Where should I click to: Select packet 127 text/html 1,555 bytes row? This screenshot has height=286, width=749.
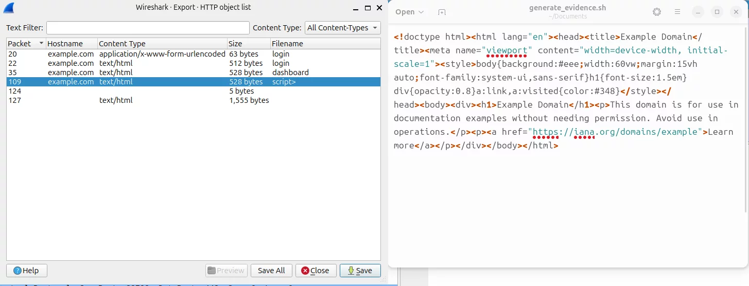(x=154, y=100)
